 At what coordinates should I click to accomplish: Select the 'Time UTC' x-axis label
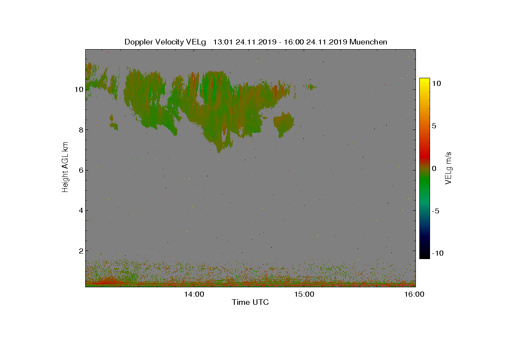(x=251, y=303)
